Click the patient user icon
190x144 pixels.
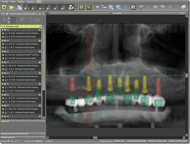pos(19,7)
